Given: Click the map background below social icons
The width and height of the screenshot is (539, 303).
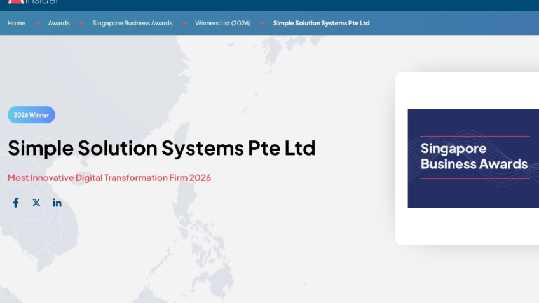Looking at the screenshot, I should 127,254.
